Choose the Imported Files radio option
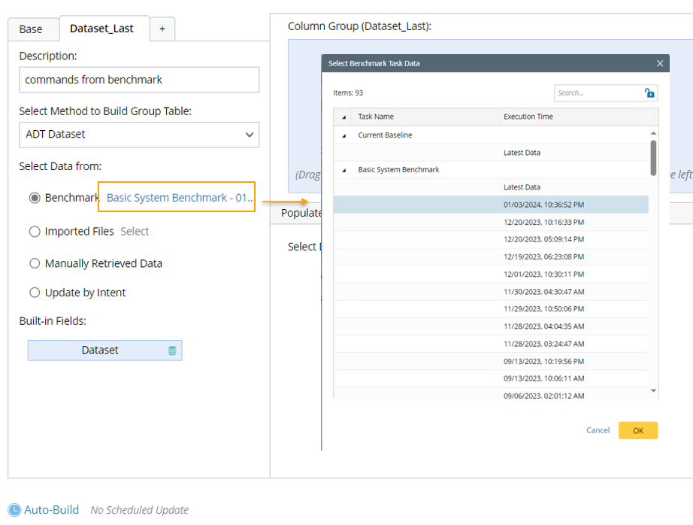The width and height of the screenshot is (693, 525). coord(35,232)
